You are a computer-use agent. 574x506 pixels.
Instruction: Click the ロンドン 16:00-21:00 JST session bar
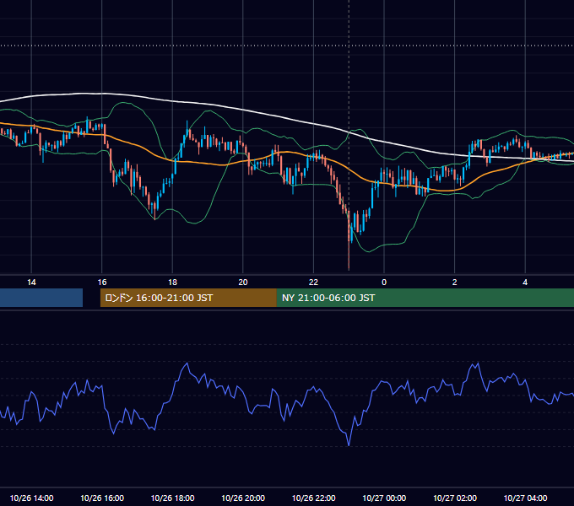tap(188, 298)
